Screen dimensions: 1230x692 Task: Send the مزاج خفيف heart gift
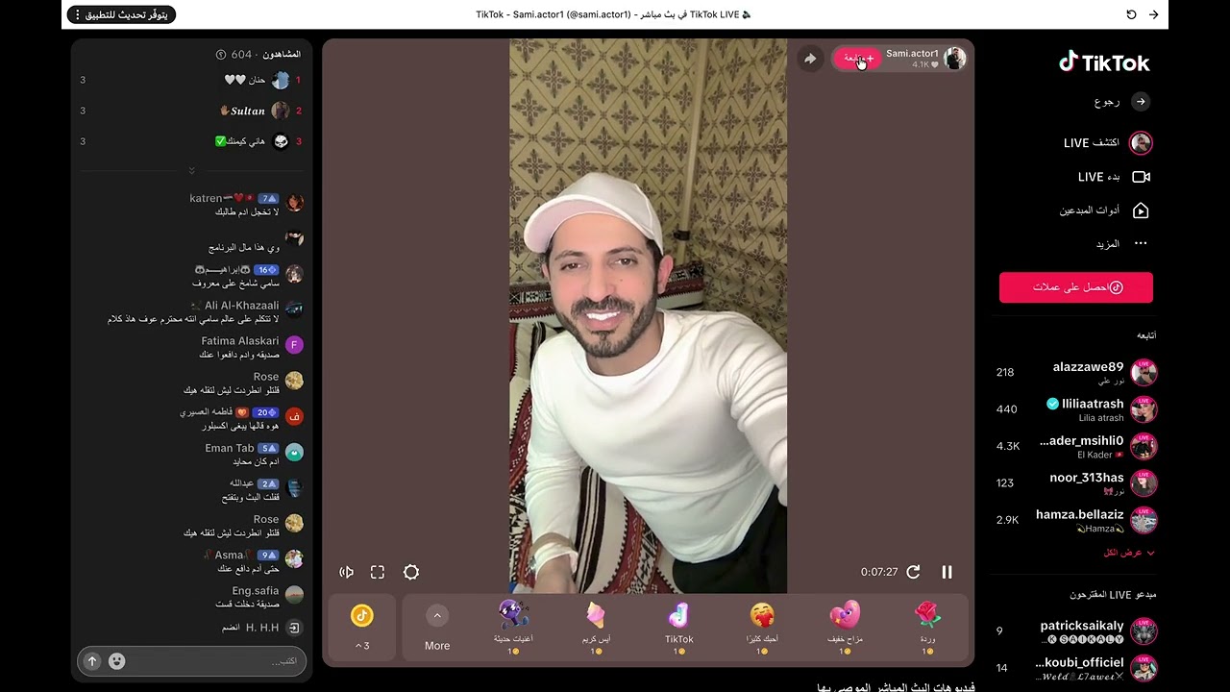pyautogui.click(x=845, y=628)
